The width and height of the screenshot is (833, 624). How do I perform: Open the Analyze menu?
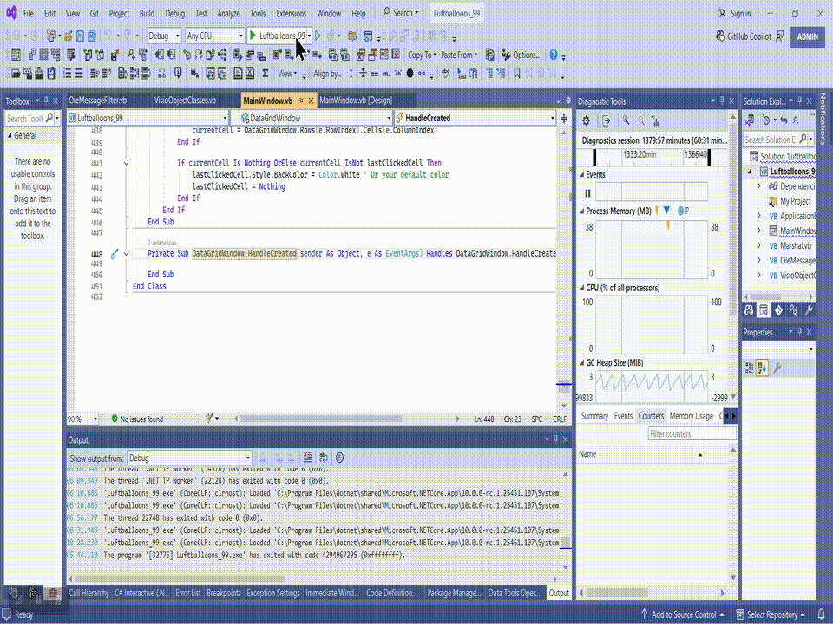point(229,14)
